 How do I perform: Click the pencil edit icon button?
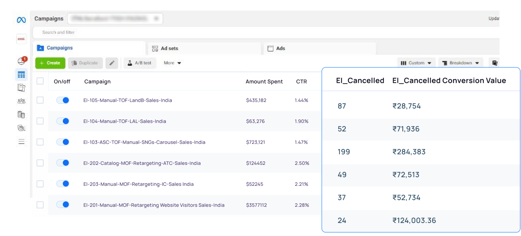point(112,63)
